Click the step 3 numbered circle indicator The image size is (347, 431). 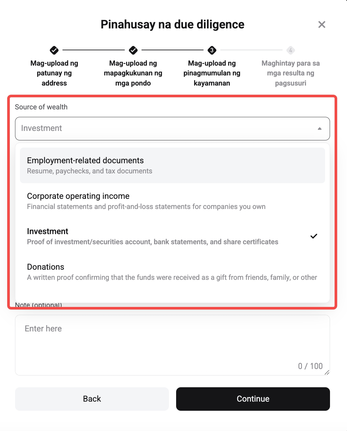click(212, 50)
